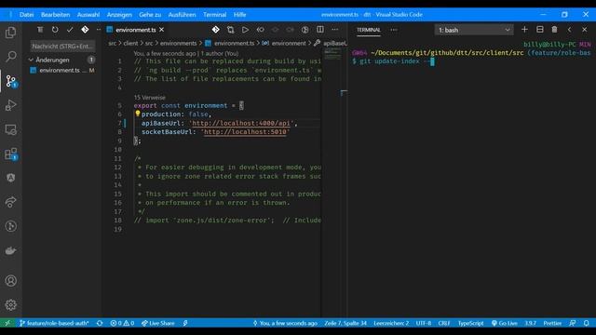The width and height of the screenshot is (596, 335).
Task: Open the Auswahl menu
Action: tap(88, 15)
